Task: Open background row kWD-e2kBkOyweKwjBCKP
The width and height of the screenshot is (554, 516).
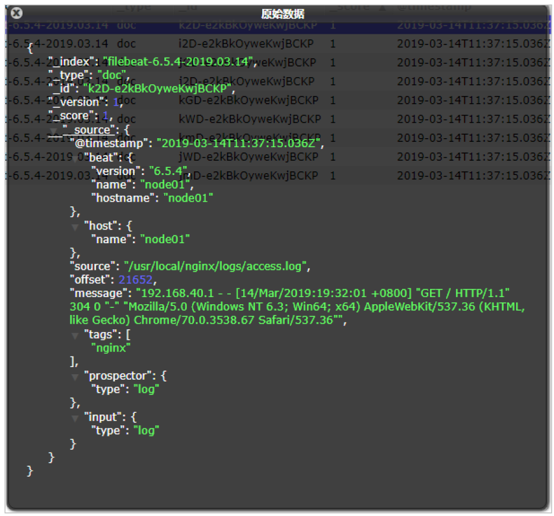Action: pyautogui.click(x=278, y=119)
